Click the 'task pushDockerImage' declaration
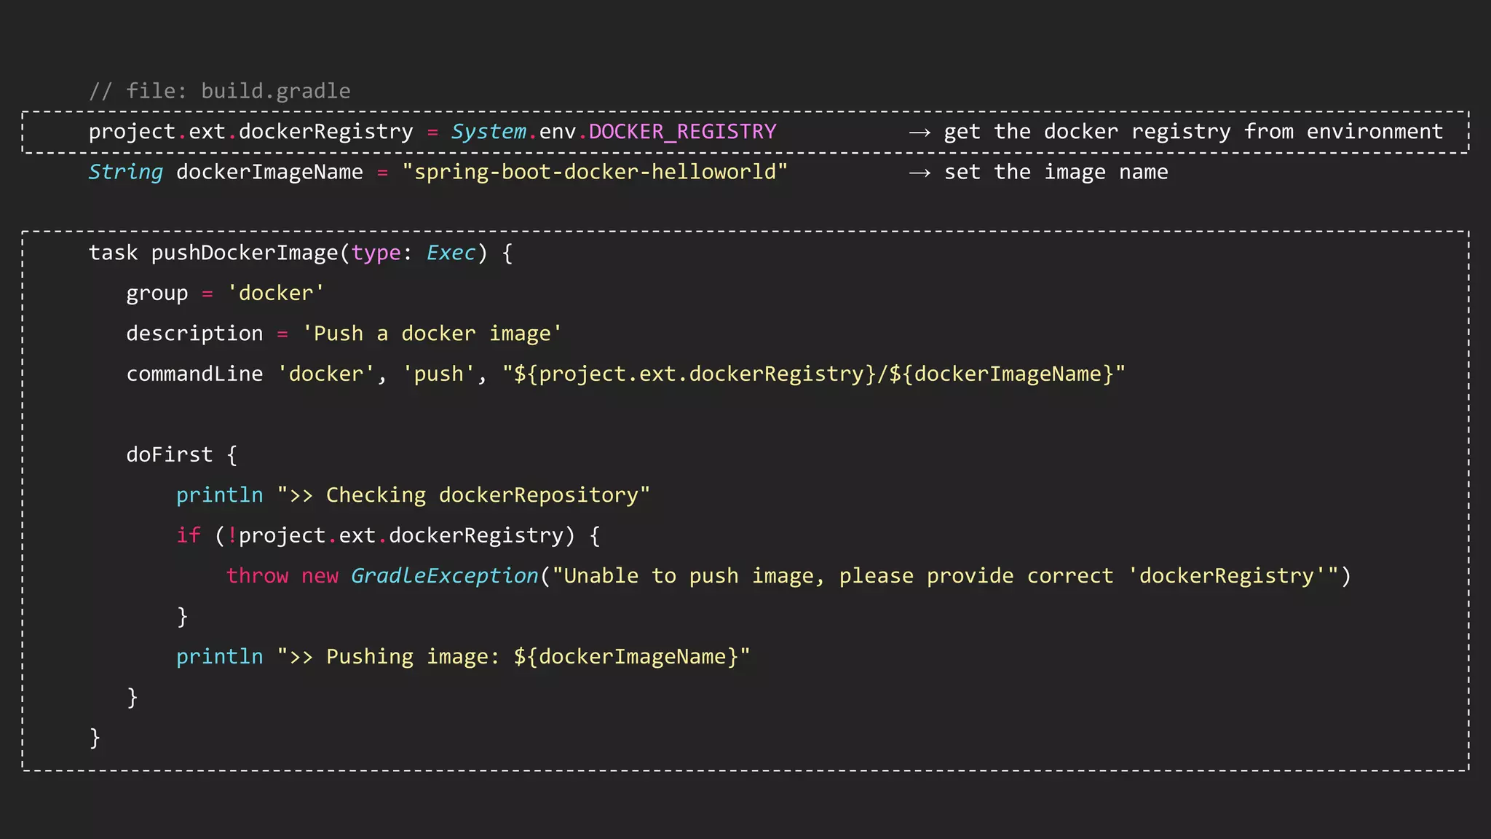This screenshot has width=1491, height=839. [x=213, y=253]
